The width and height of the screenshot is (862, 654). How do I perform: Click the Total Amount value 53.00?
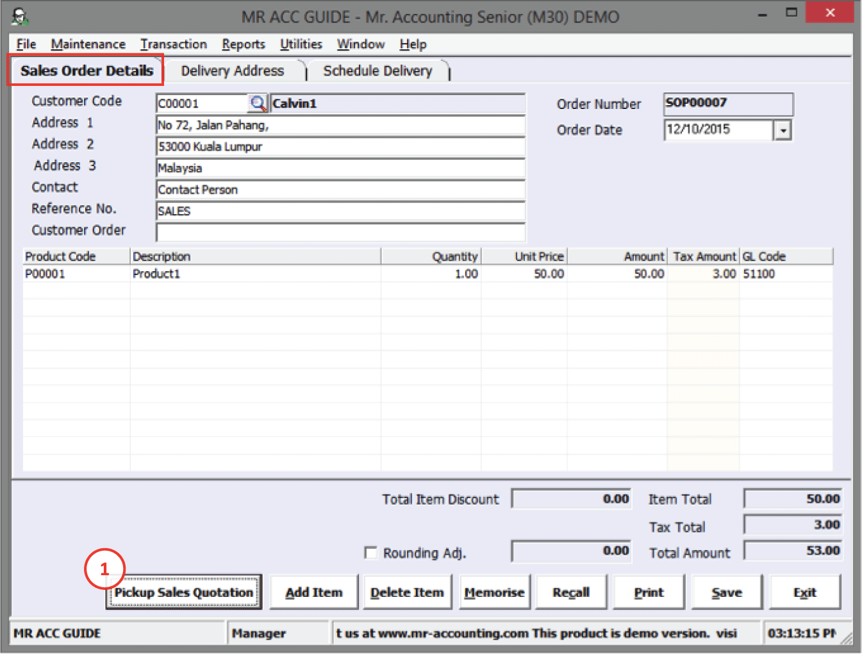point(793,551)
